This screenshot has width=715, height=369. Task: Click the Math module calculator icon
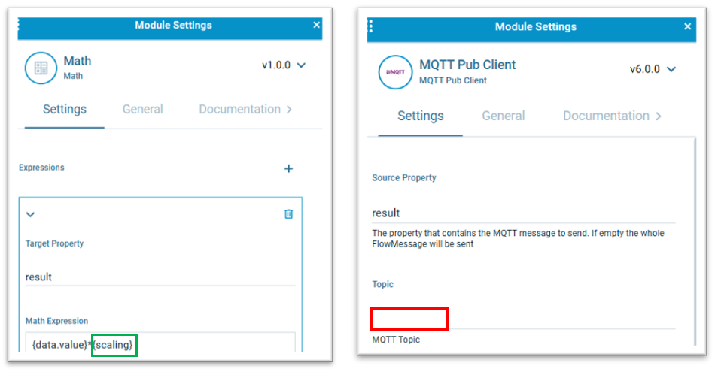[x=41, y=68]
